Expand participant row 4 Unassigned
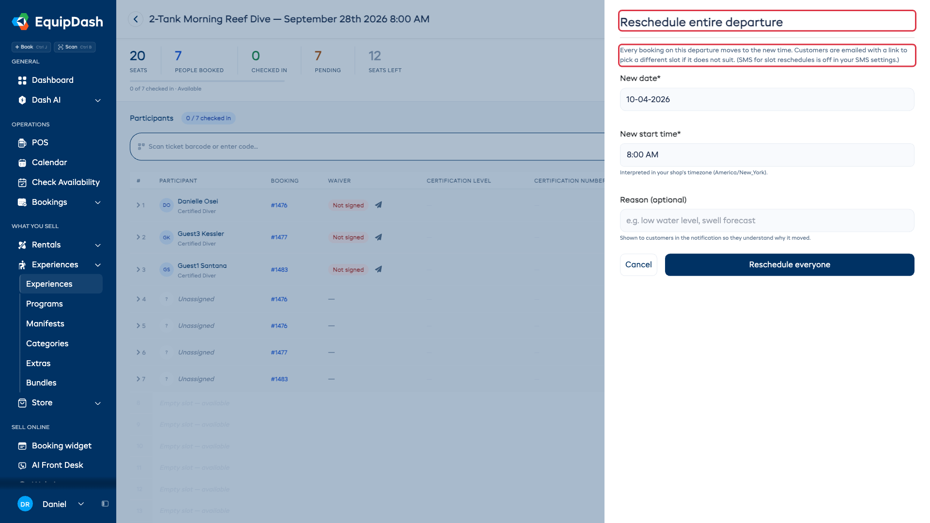Viewport: 930px width, 523px height. [138, 299]
